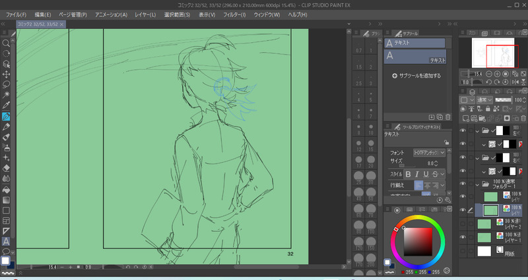Viewport: 528px width, 280px height.
Task: Open the 編集(E) menu
Action: click(42, 14)
